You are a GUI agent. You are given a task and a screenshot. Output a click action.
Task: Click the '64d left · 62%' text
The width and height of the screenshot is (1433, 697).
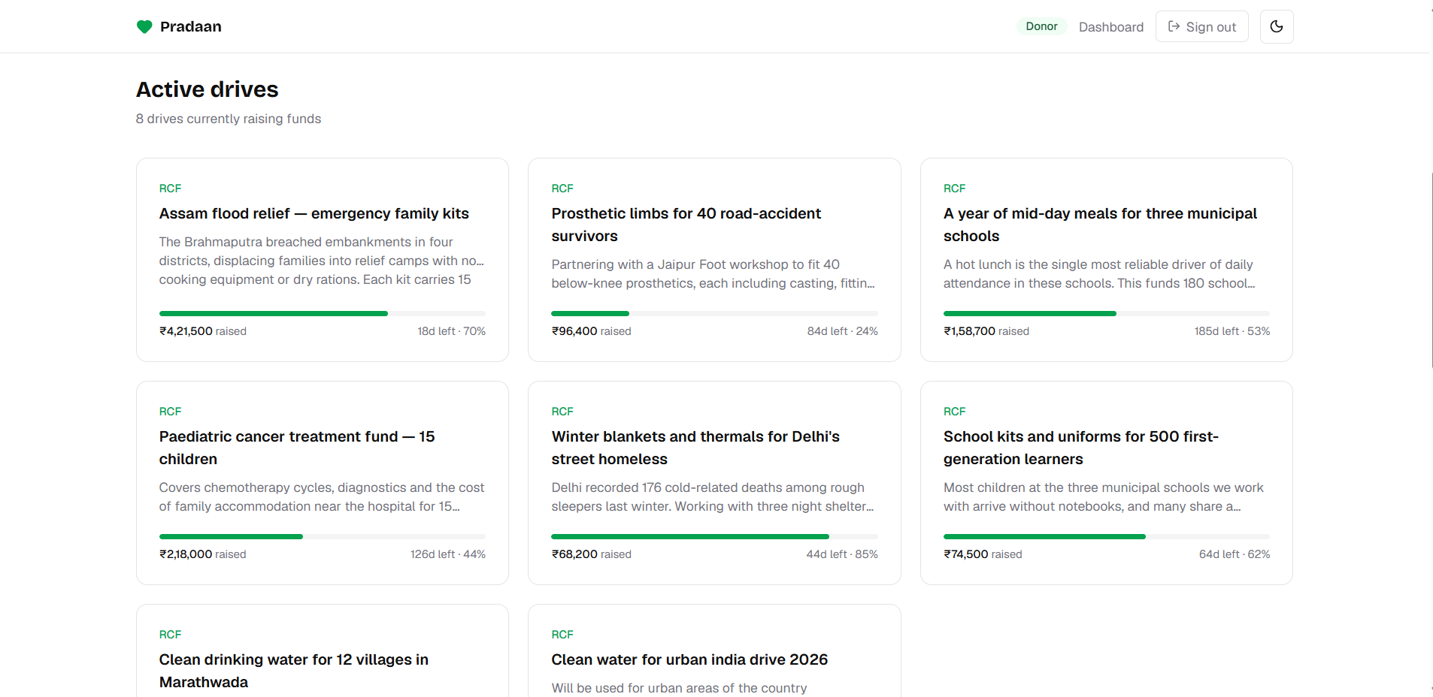[x=1235, y=554]
